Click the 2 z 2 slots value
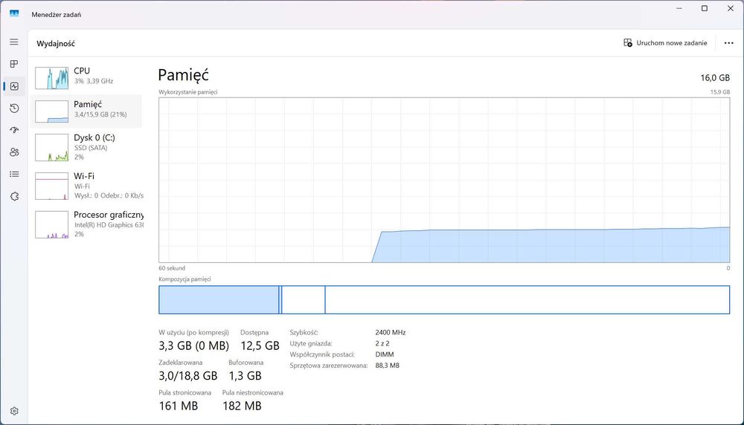This screenshot has width=744, height=425. point(382,343)
